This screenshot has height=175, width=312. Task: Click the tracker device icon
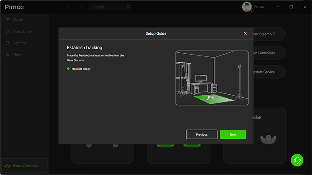268,139
